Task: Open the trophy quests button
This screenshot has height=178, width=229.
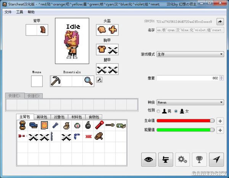Action: (x=199, y=159)
